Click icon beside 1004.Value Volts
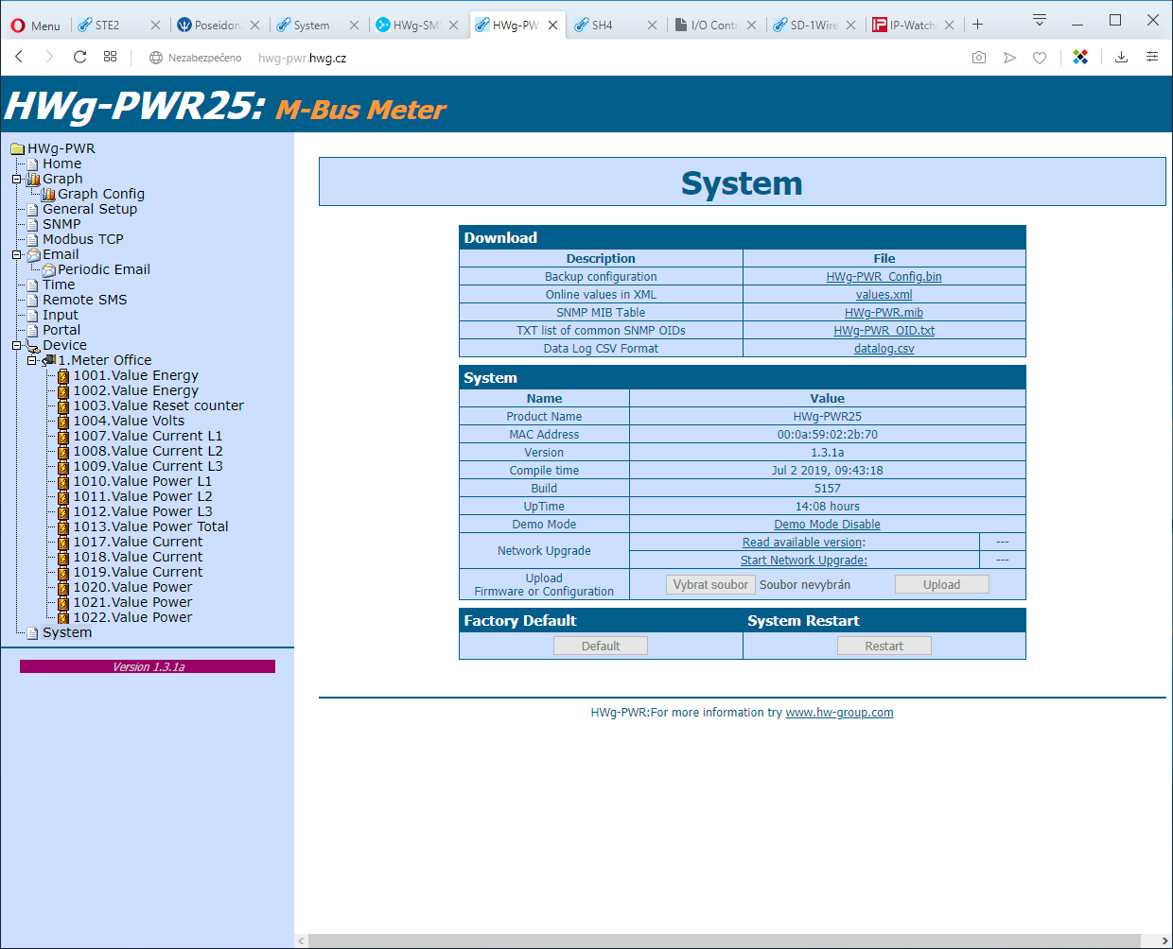Viewport: 1173px width, 949px height. coord(63,421)
